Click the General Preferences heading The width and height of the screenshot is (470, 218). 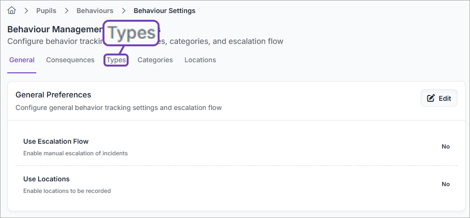53,95
